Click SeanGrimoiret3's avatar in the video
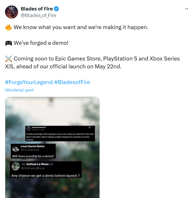188x198 pixels. point(28,128)
